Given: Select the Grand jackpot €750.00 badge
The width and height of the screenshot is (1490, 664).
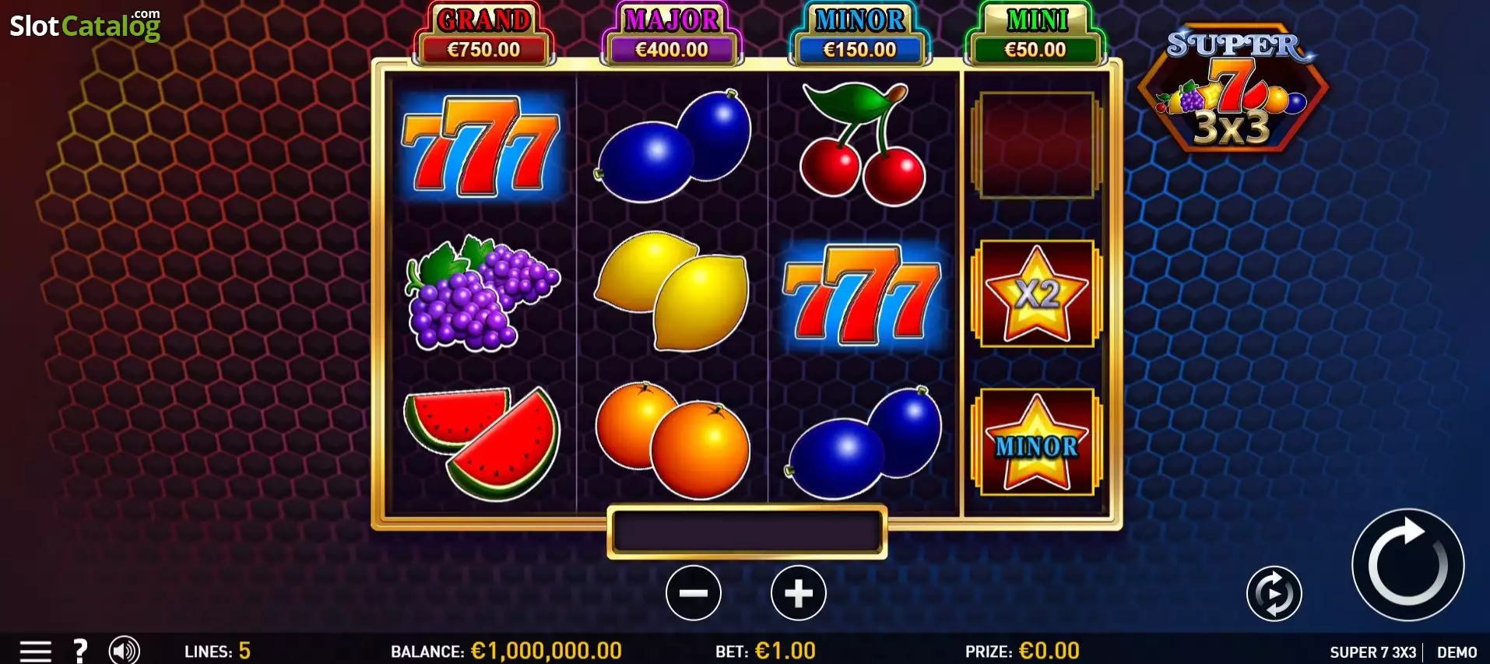Looking at the screenshot, I should pos(483,35).
